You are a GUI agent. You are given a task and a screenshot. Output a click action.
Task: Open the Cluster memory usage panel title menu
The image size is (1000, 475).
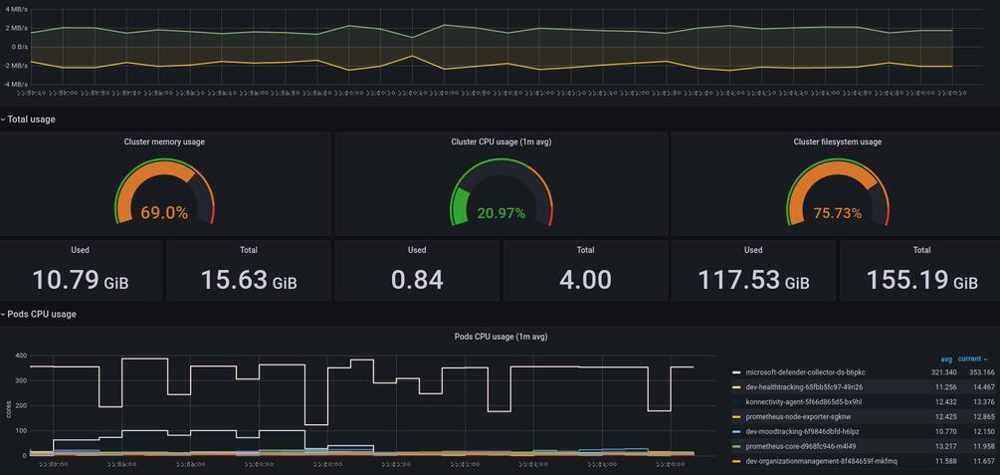tap(164, 141)
